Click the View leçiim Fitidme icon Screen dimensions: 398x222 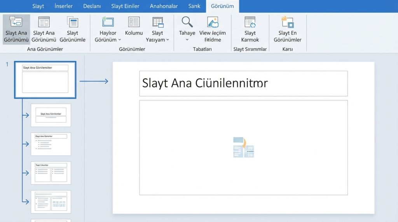(x=213, y=22)
